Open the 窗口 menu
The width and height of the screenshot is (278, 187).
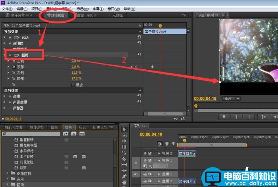click(114, 9)
